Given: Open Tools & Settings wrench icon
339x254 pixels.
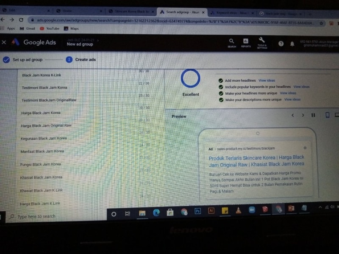Looking at the screenshot, I should (261, 41).
